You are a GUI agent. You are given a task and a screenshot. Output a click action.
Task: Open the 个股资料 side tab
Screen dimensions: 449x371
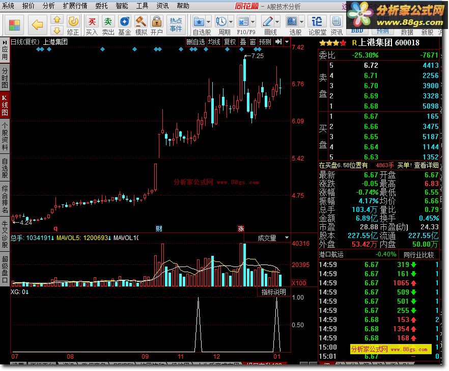(5, 137)
